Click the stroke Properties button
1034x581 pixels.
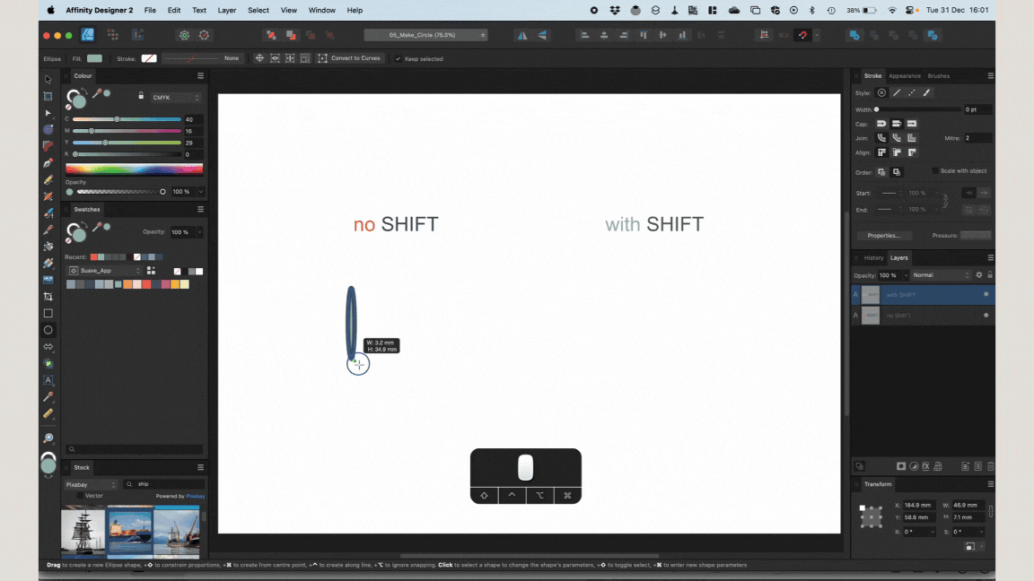(x=884, y=235)
